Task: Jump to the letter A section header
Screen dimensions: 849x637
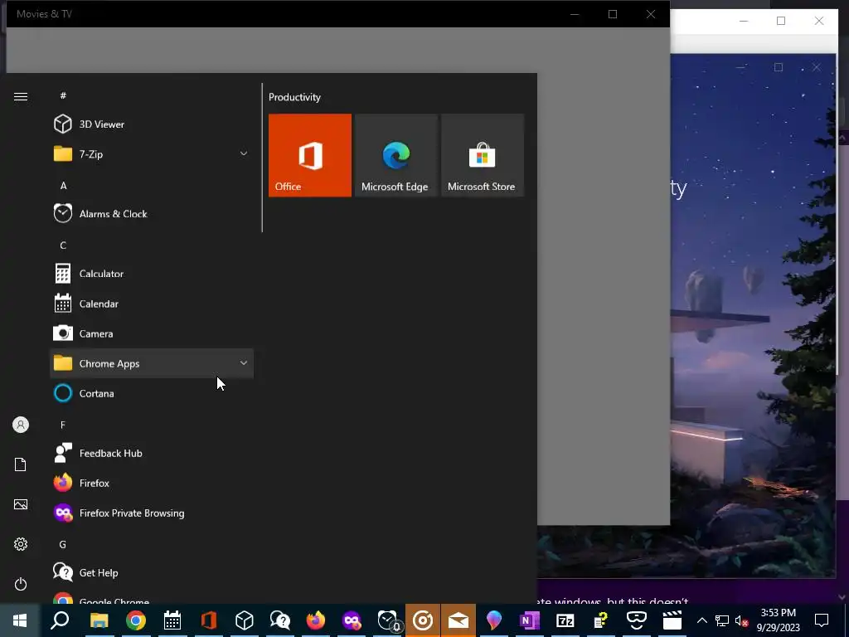Action: [63, 185]
